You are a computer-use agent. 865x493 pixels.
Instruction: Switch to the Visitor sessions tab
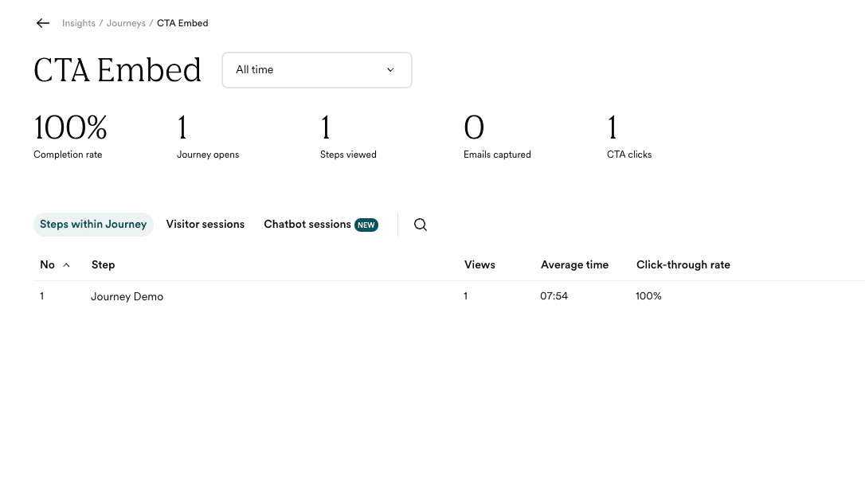(x=205, y=225)
